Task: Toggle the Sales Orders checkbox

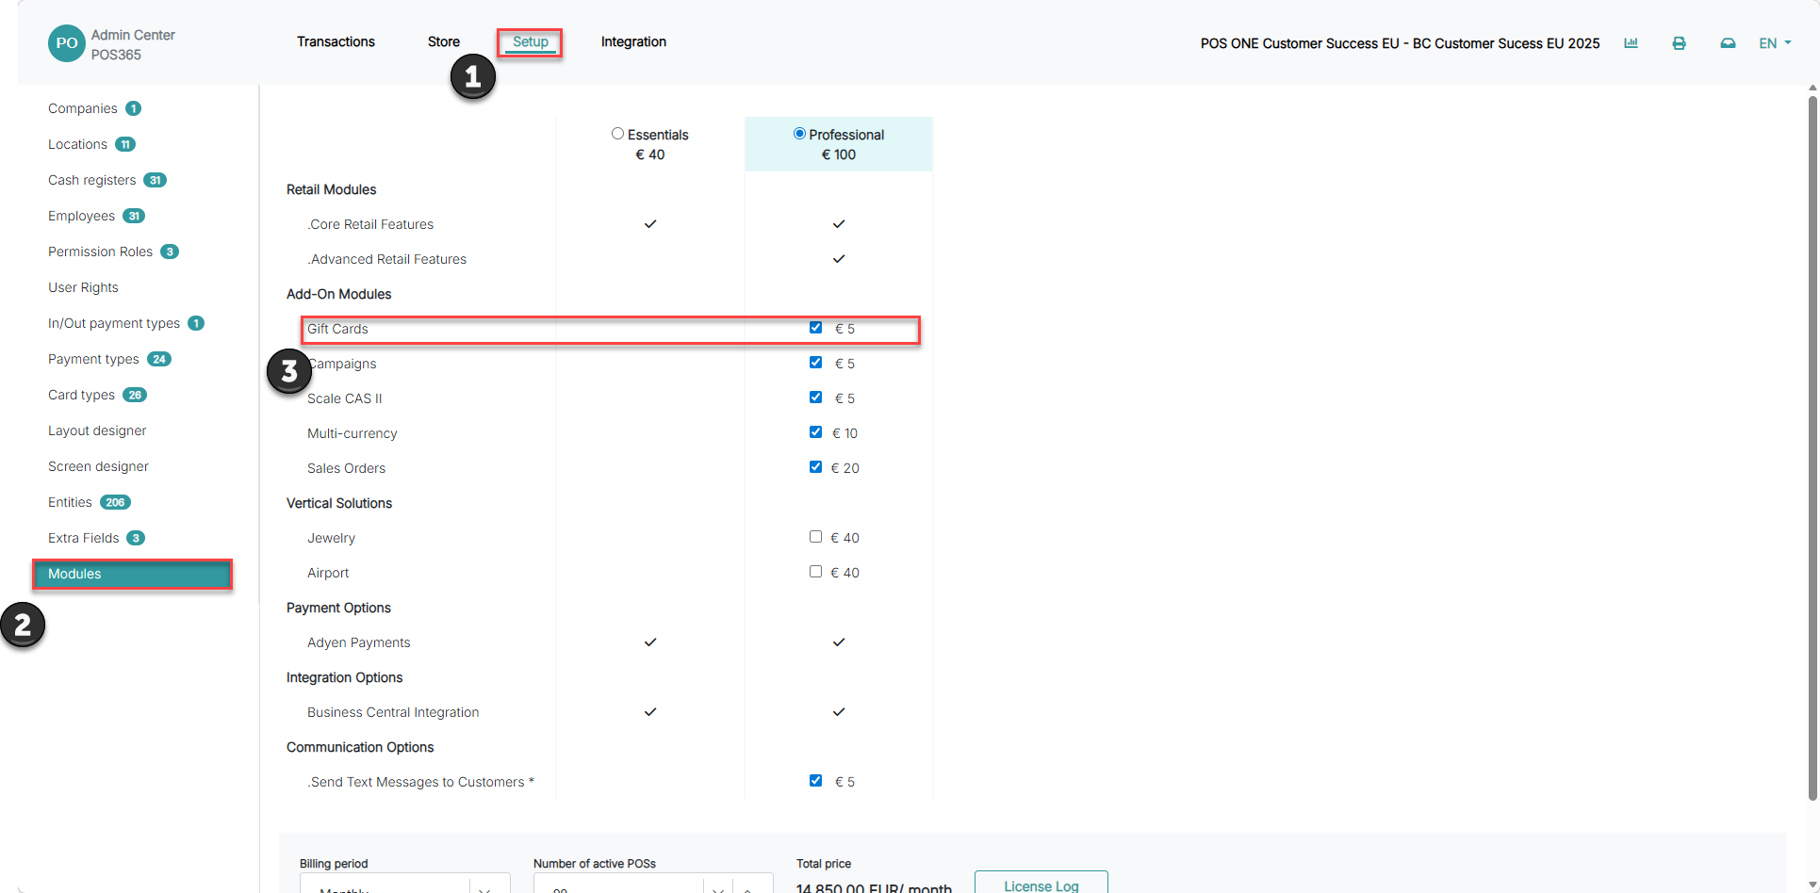Action: coord(815,467)
